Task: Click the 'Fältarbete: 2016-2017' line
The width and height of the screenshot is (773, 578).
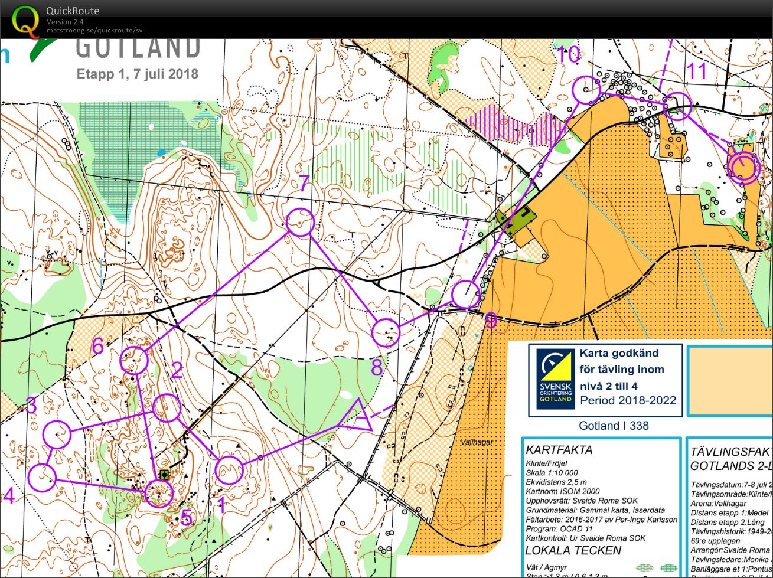Action: pos(601,520)
